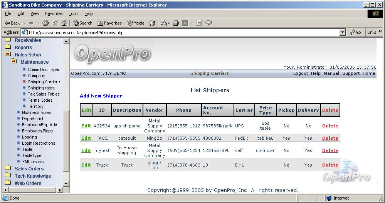Collapse the Maintenance subfolder
Viewport: 385px width, 203px height.
(x=14, y=61)
